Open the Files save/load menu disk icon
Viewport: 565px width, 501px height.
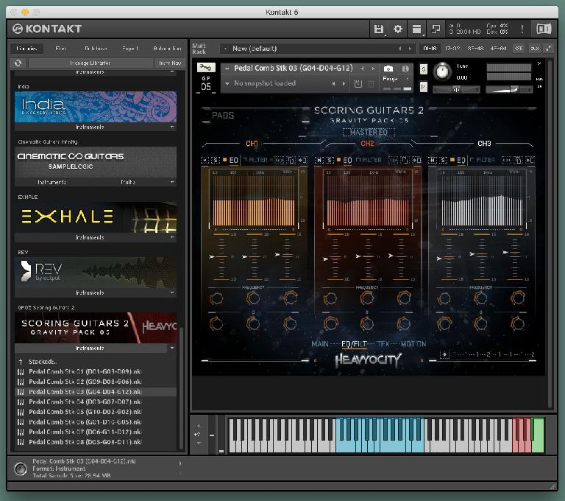tap(378, 29)
